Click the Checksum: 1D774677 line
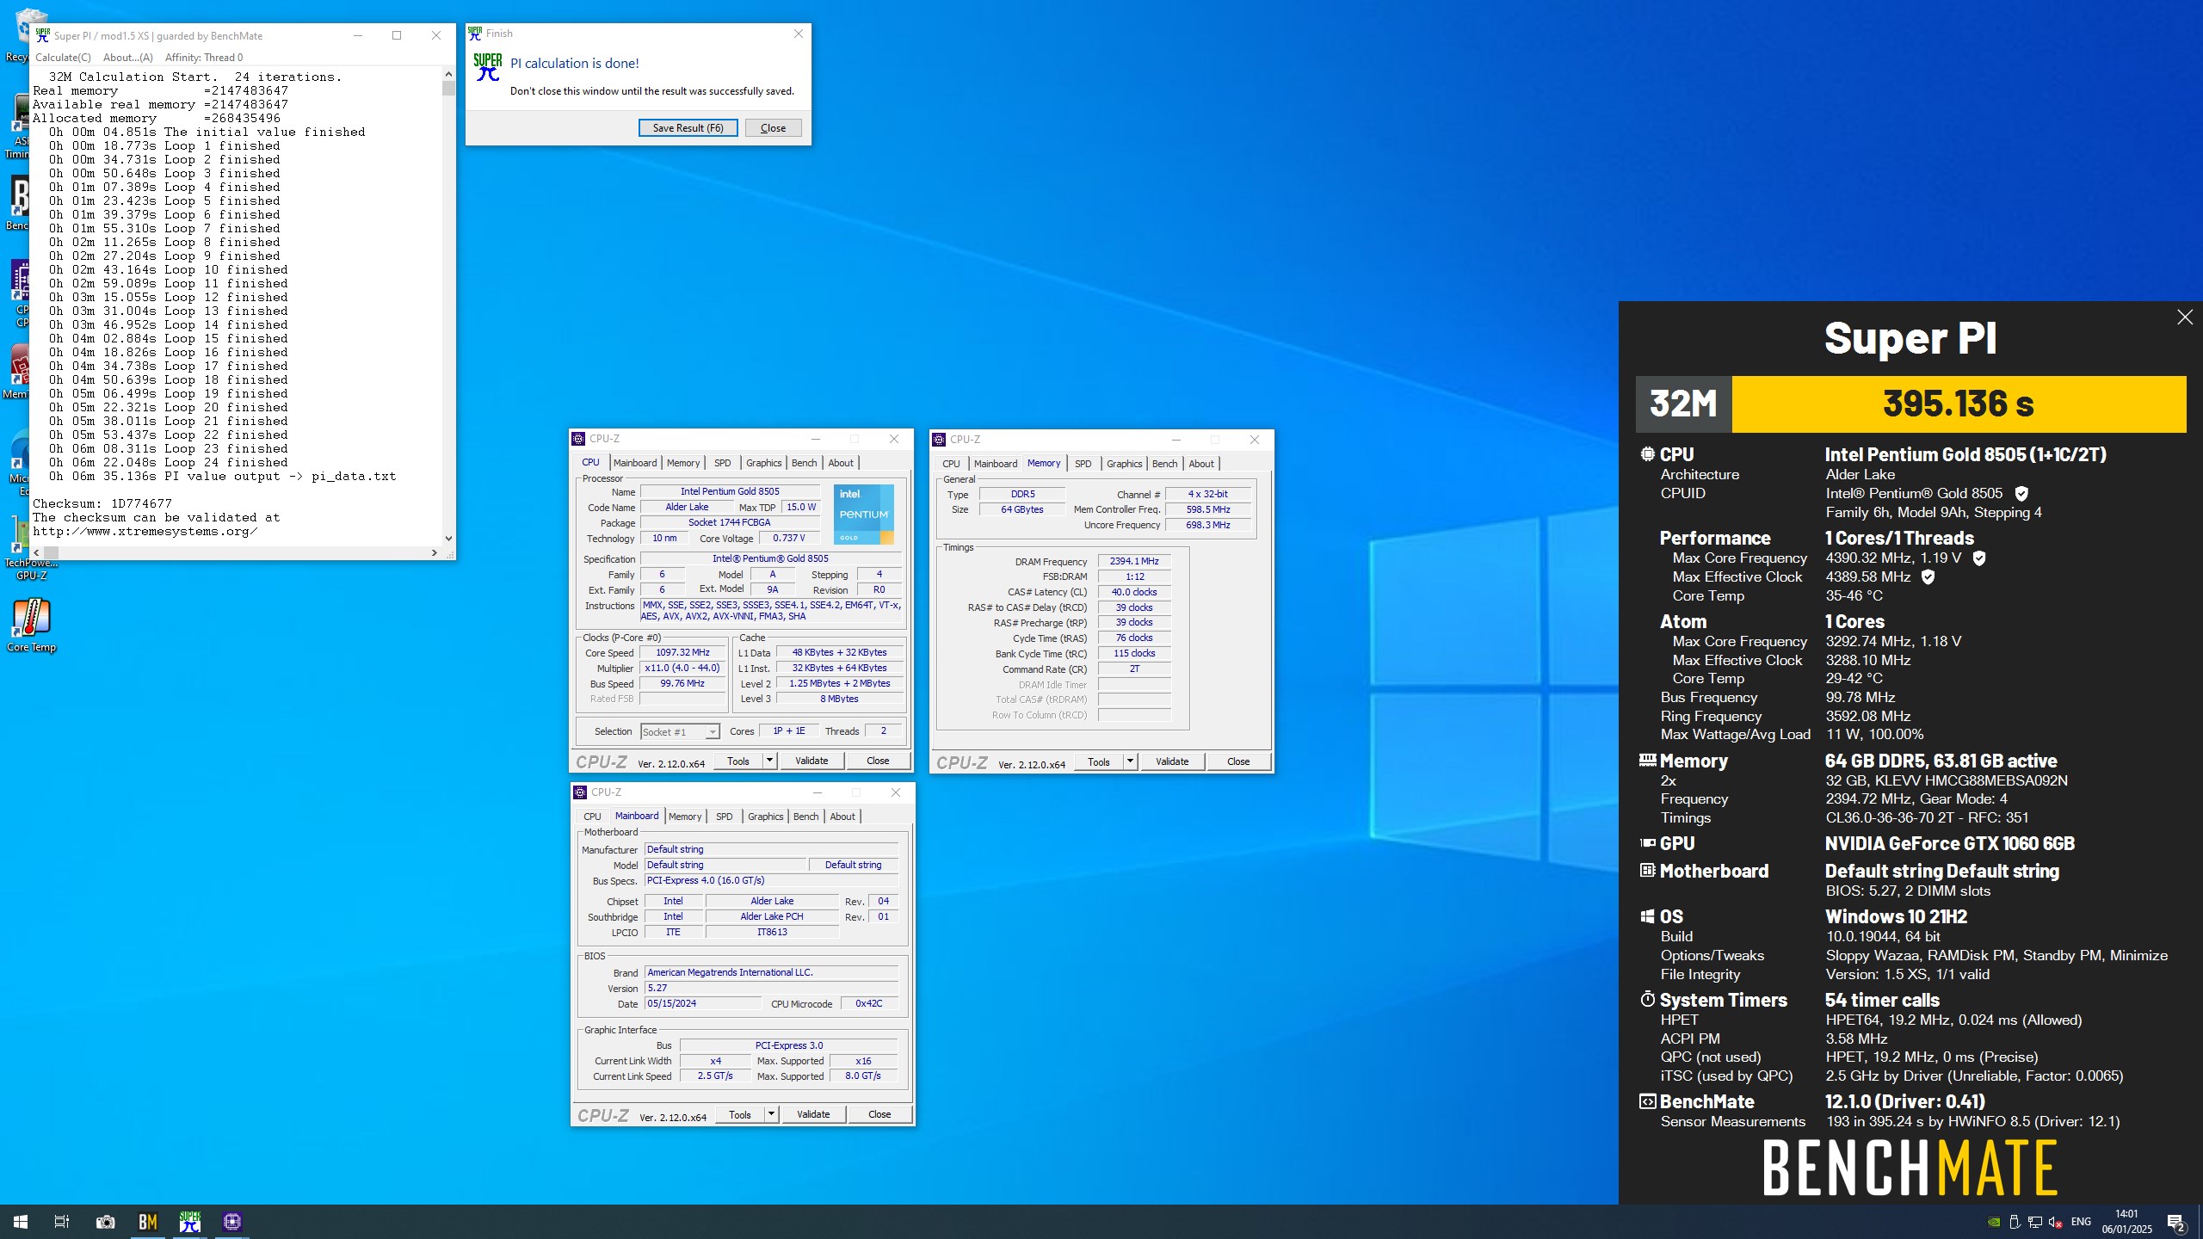This screenshot has height=1239, width=2203. pyautogui.click(x=102, y=503)
